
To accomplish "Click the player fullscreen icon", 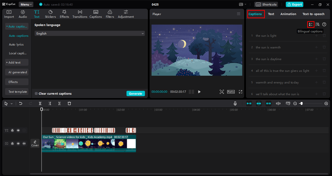I will point(240,92).
